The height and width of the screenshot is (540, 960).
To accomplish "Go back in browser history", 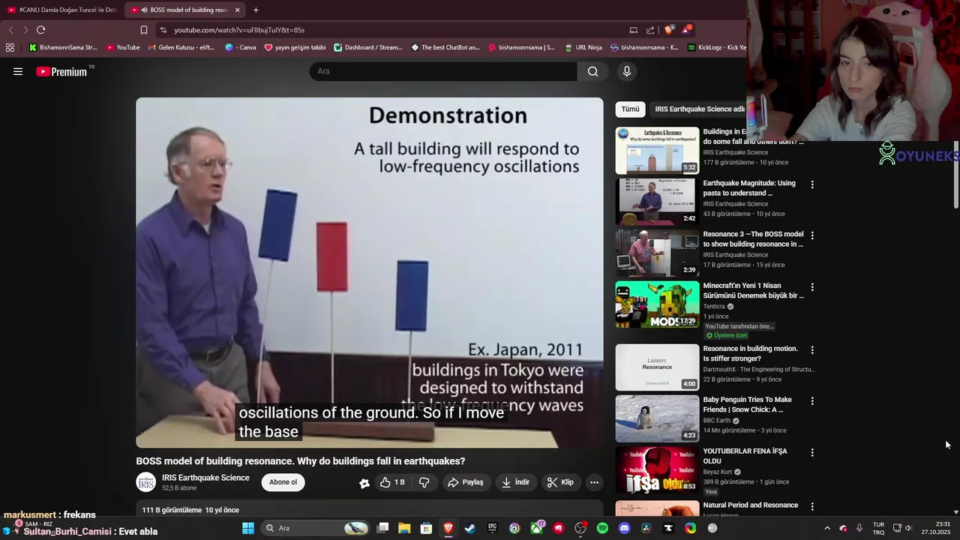I will (10, 30).
